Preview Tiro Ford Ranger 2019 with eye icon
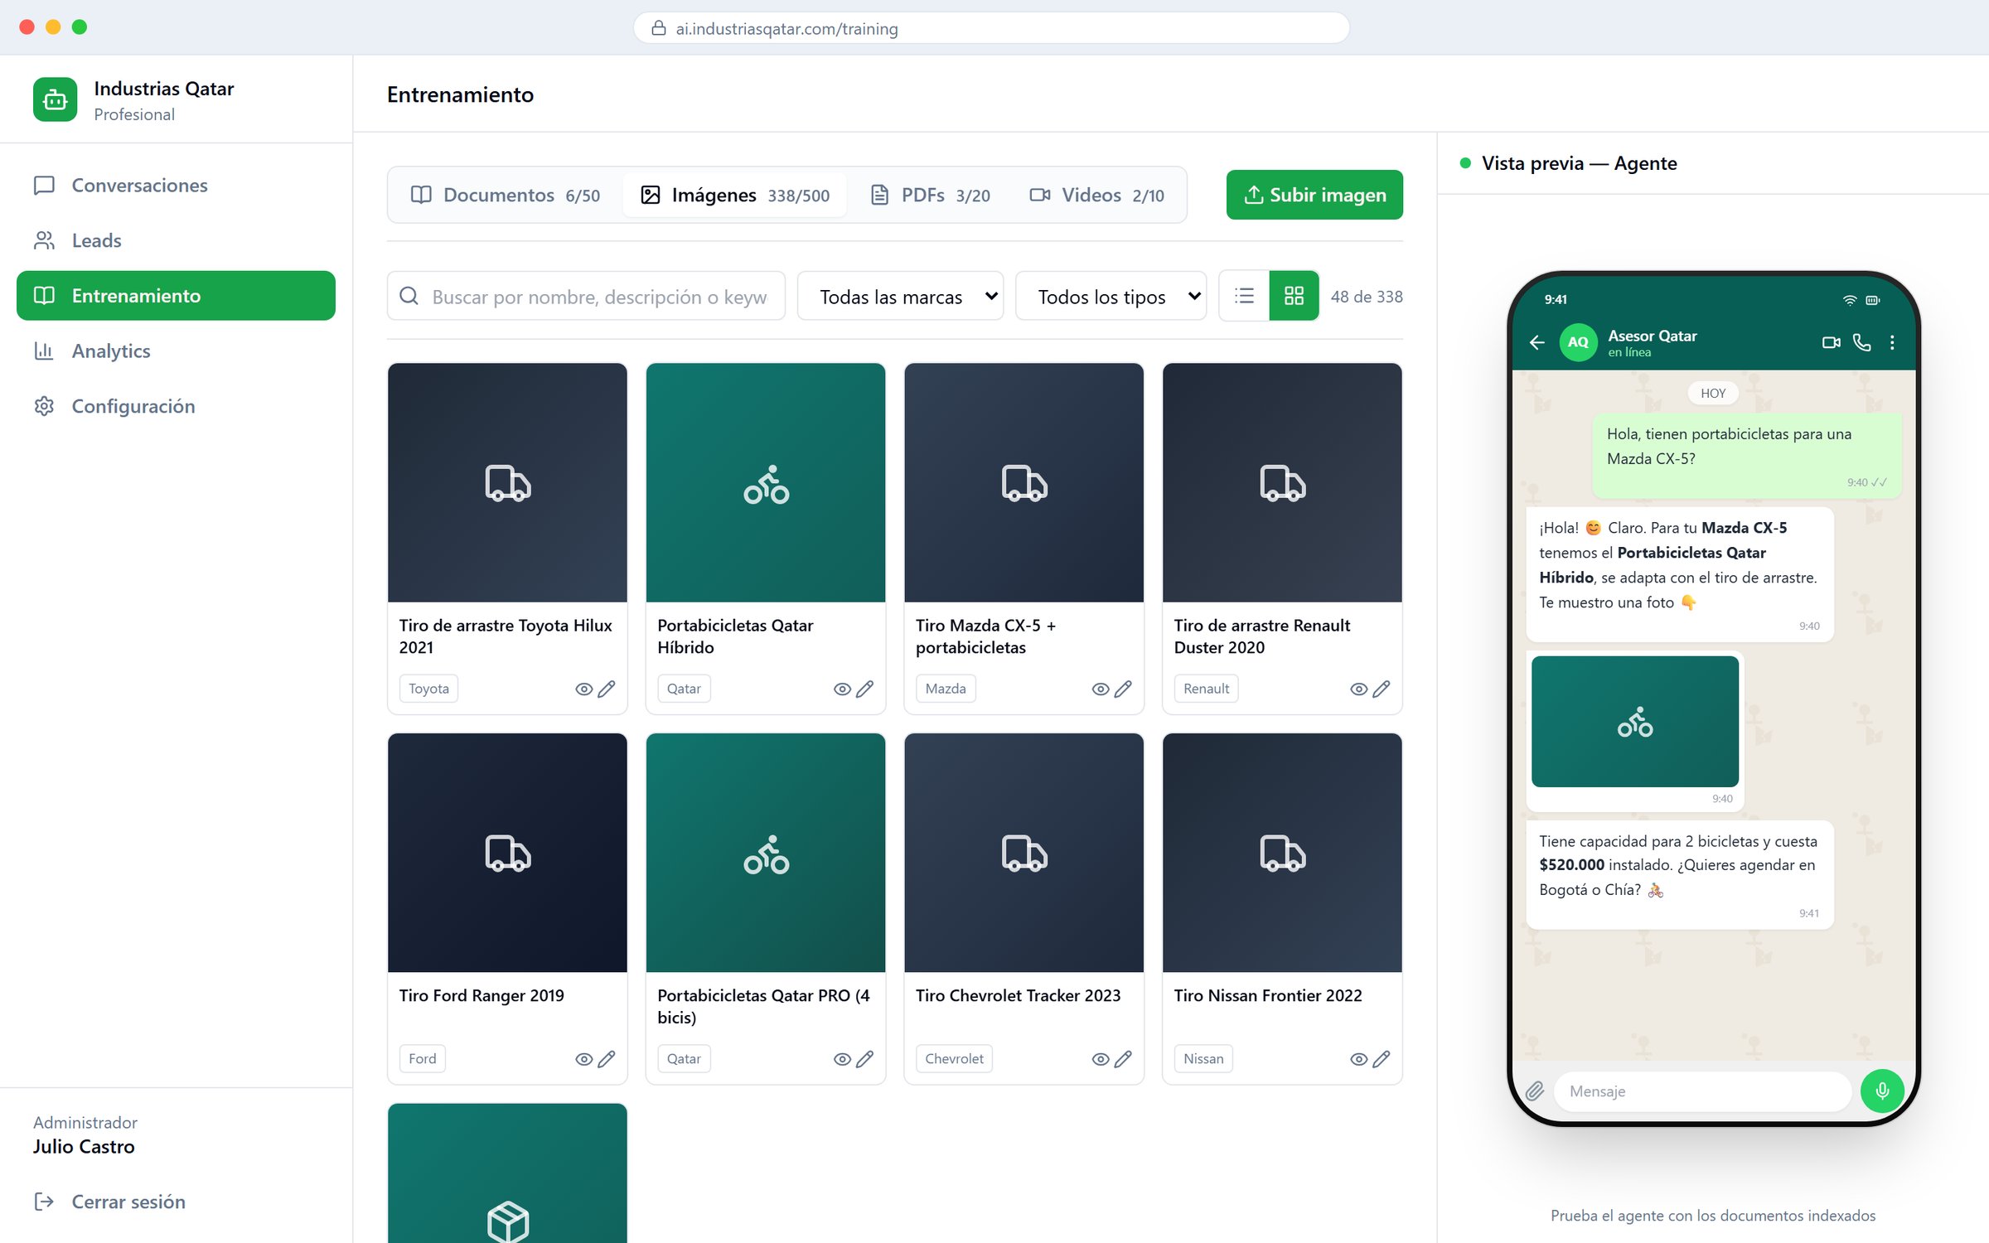The image size is (1989, 1243). [583, 1059]
